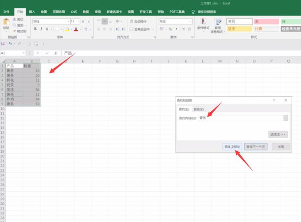Apply the yellow fill color bucket
The image size is (301, 222).
coord(67,29)
